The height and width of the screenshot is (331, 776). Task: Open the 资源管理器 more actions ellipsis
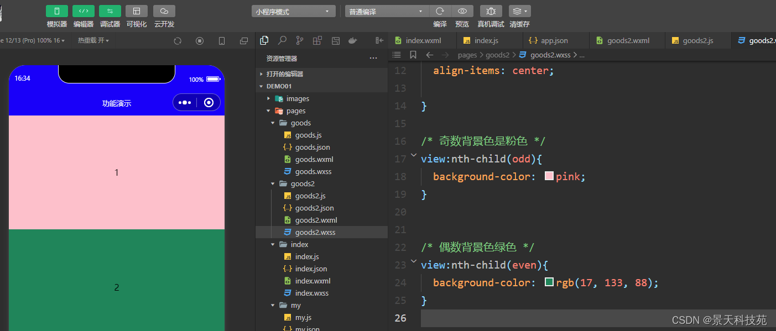373,58
